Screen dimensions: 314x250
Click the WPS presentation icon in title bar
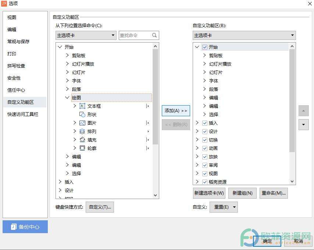tap(4, 4)
